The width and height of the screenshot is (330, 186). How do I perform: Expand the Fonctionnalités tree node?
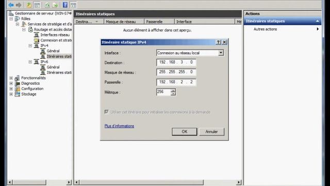pos(11,78)
